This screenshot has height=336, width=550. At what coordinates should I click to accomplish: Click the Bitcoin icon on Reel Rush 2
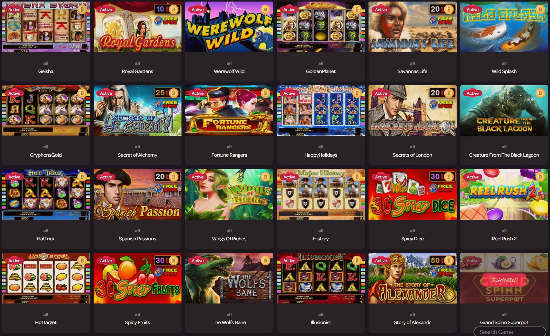pyautogui.click(x=540, y=177)
